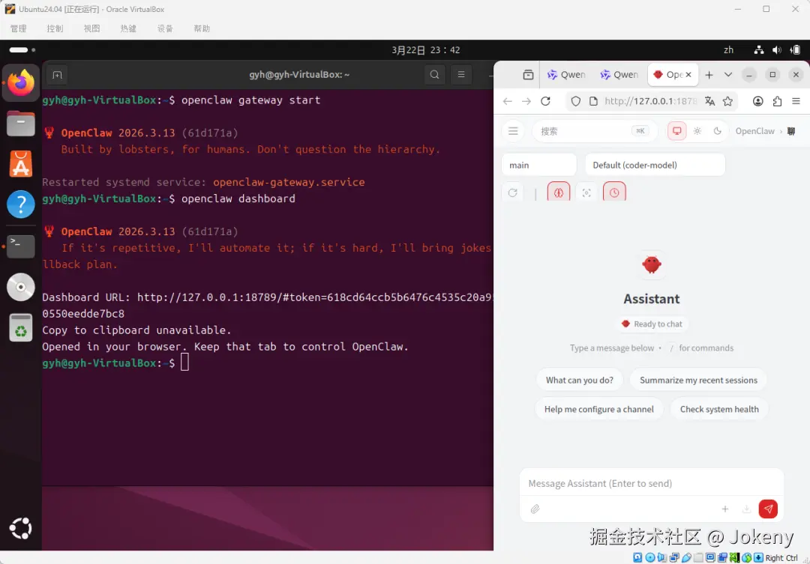Open the zh input method indicator

[728, 50]
